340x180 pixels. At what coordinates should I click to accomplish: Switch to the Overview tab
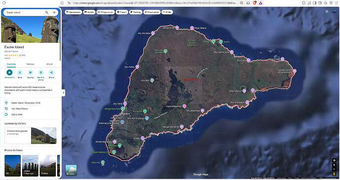[x=11, y=64]
